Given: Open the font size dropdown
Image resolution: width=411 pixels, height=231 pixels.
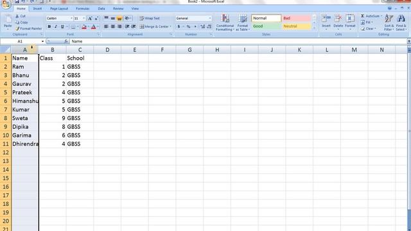Looking at the screenshot, I should [84, 19].
